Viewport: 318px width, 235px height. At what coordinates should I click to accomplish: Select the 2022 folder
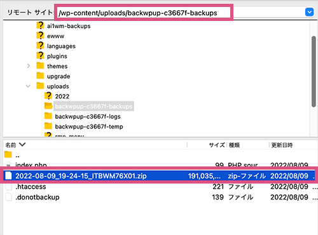[x=62, y=97]
